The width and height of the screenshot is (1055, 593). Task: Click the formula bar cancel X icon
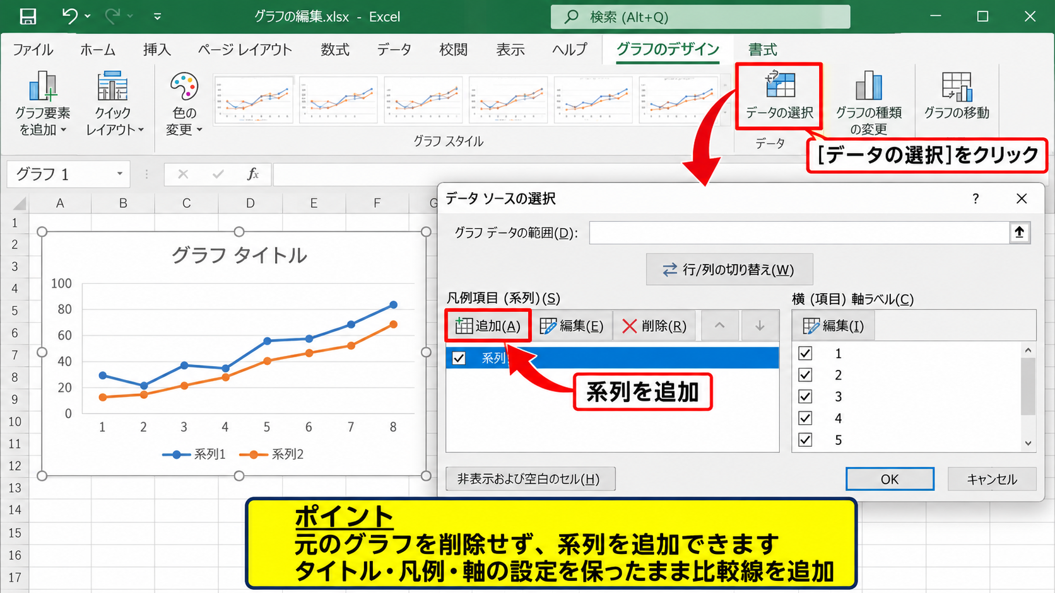pyautogui.click(x=183, y=174)
